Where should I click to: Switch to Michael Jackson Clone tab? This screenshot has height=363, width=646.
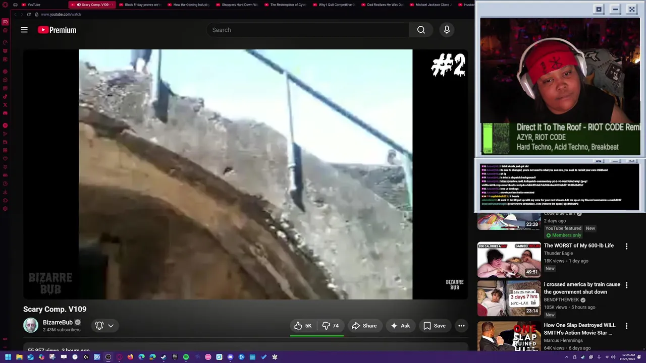(430, 5)
